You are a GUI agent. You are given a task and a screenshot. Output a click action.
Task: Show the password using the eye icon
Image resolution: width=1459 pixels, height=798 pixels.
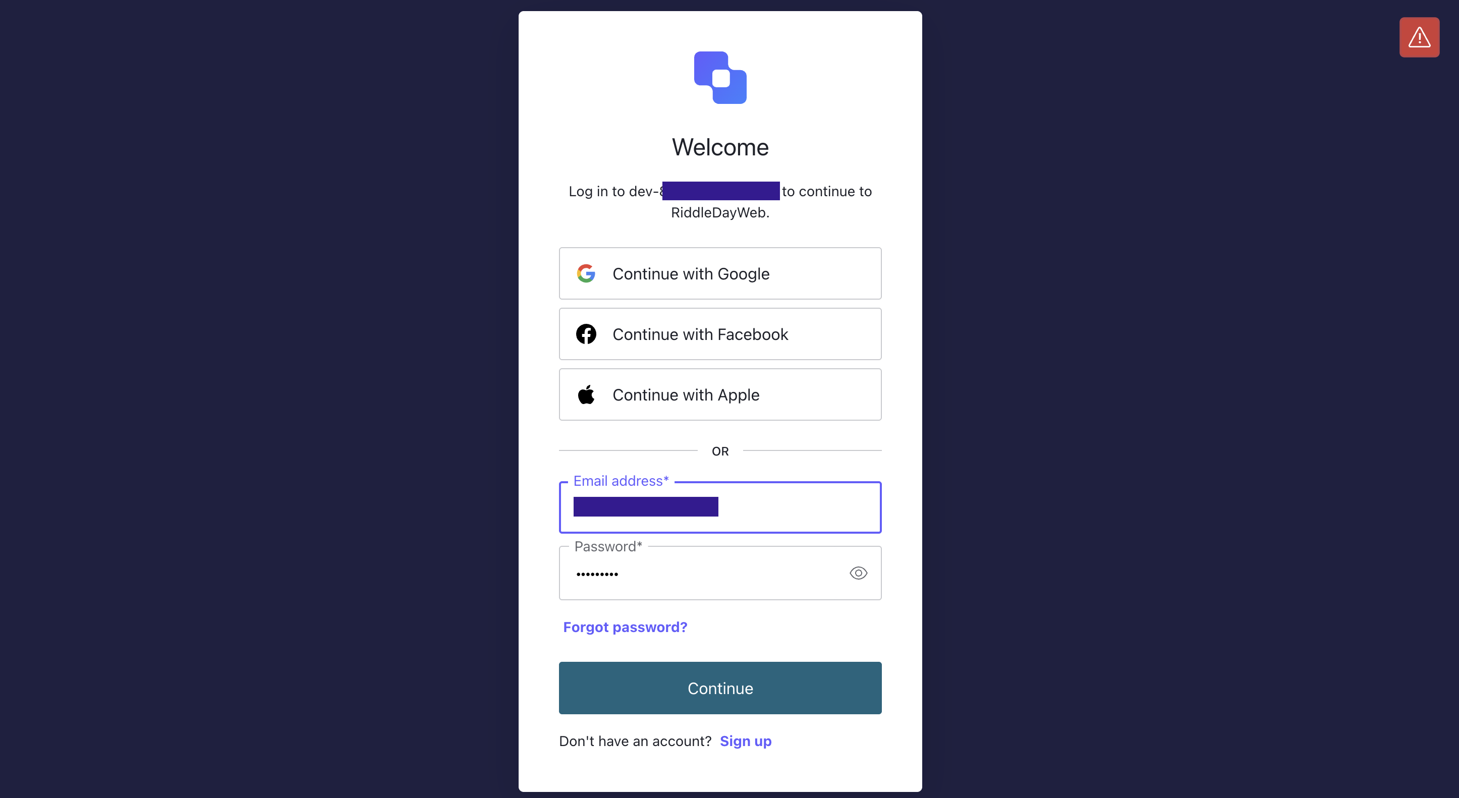click(859, 573)
